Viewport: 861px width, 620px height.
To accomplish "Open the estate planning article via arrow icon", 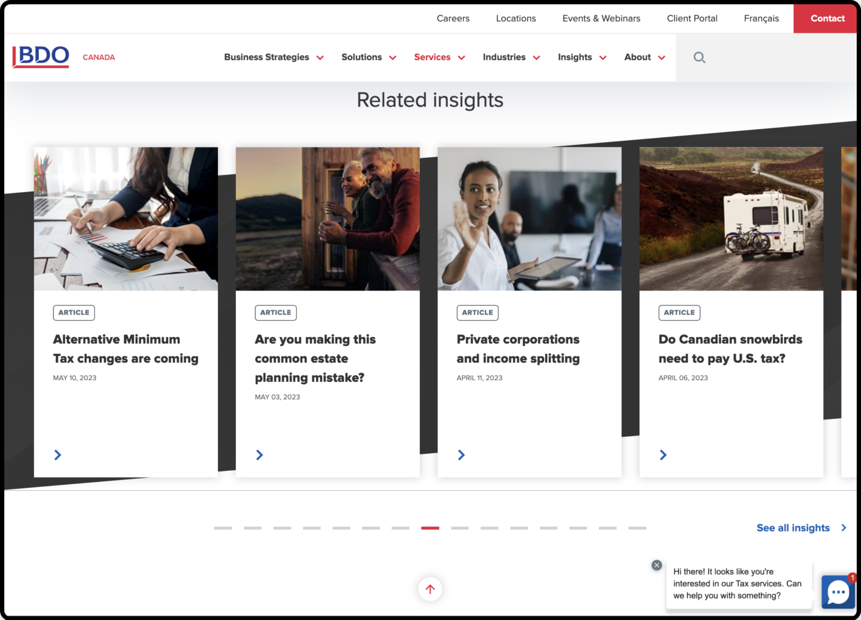I will click(259, 455).
